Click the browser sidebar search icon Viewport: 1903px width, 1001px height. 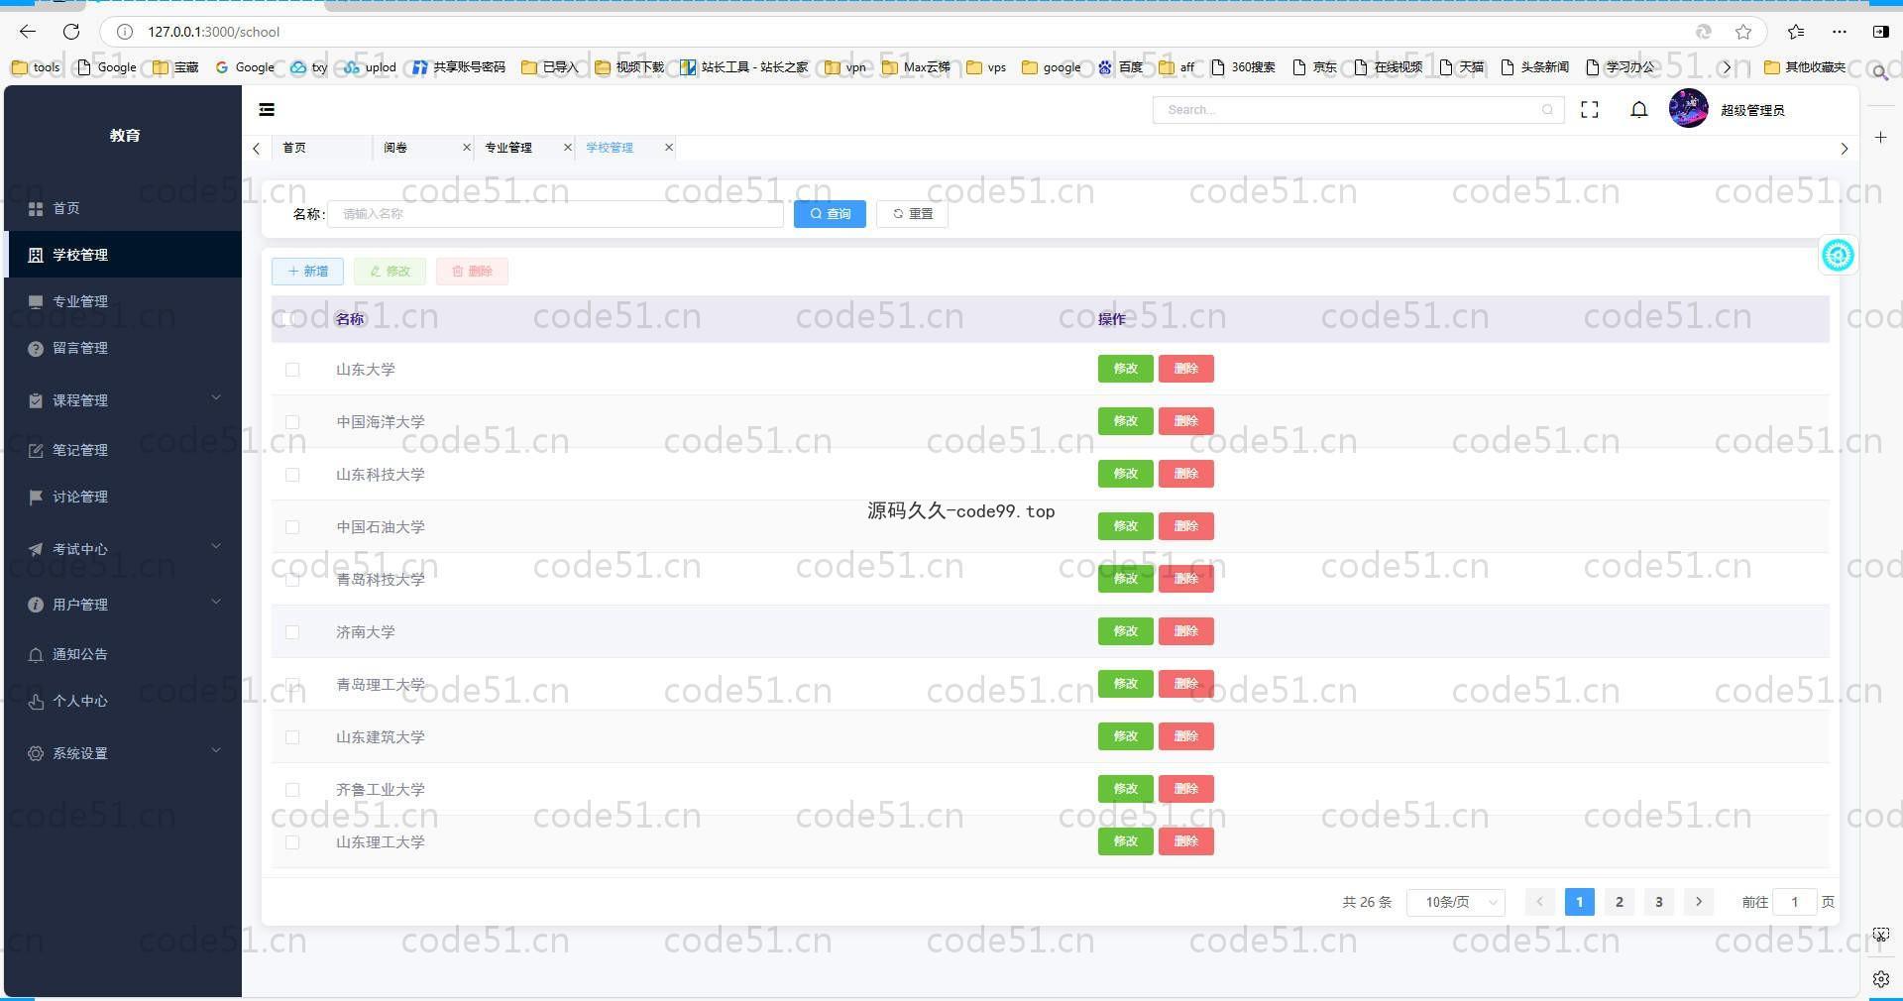point(1880,72)
